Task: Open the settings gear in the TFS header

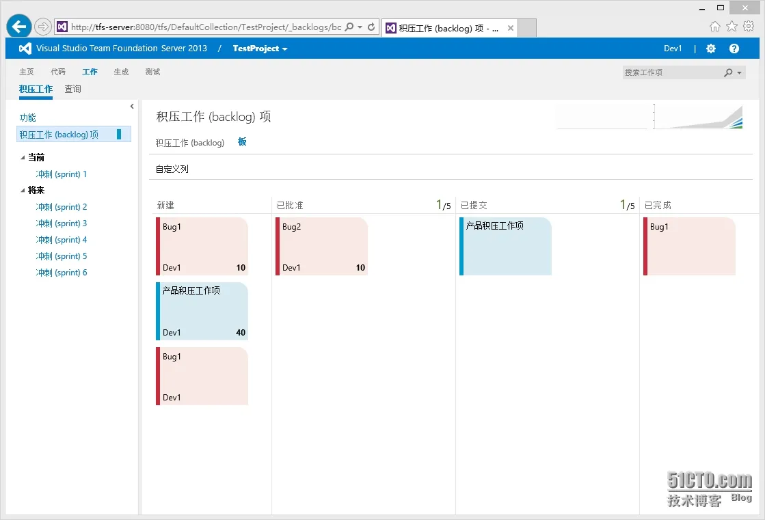Action: tap(711, 49)
